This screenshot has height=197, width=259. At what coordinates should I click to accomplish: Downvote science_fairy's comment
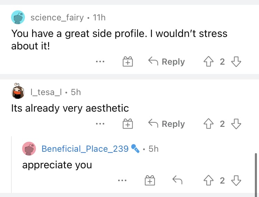tap(236, 62)
